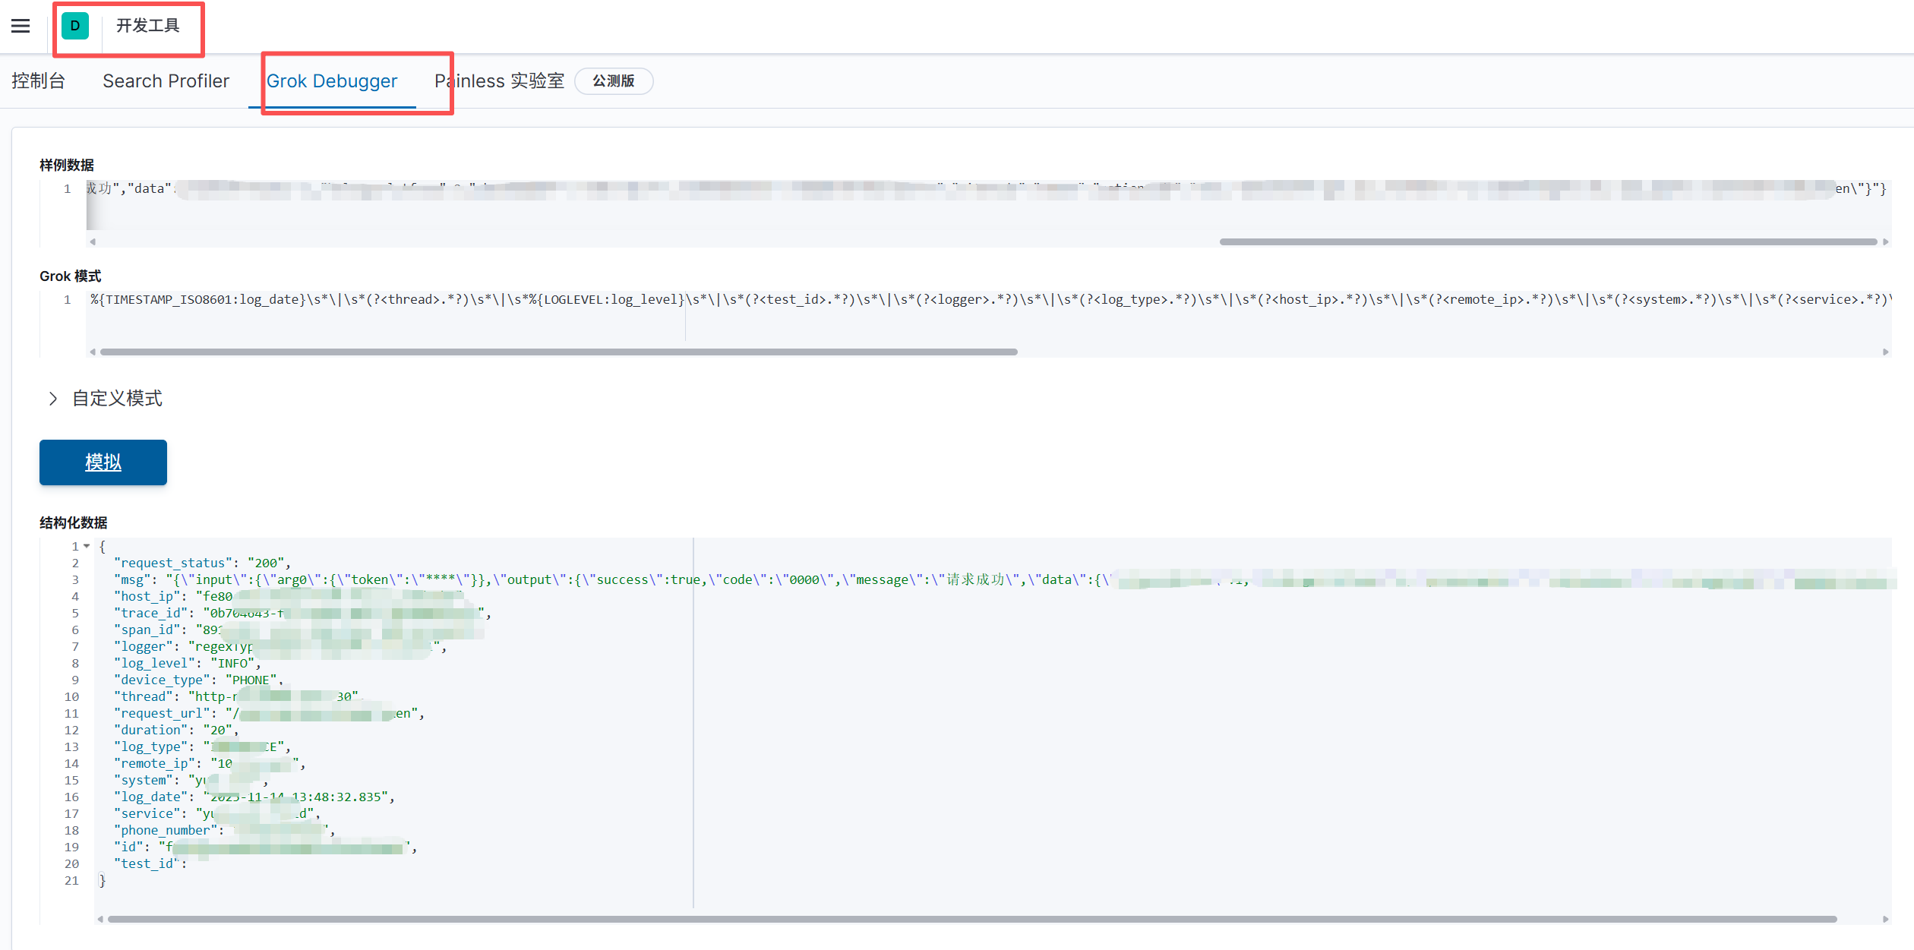Image resolution: width=1914 pixels, height=950 pixels.
Task: Click left scroll arrow under structured data
Action: [x=99, y=920]
